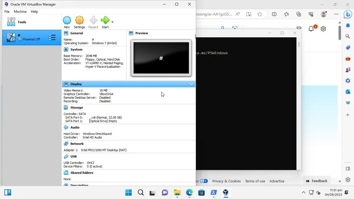Open the Shared folders section header

coord(82,173)
